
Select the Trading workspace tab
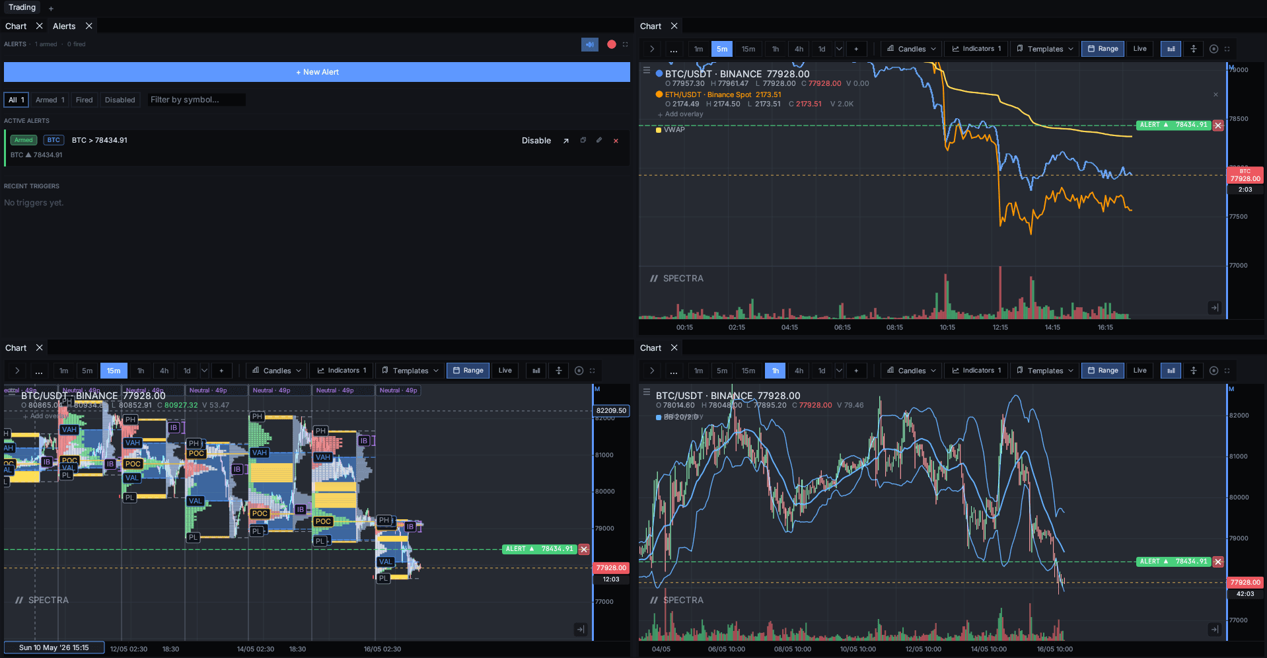[x=22, y=7]
